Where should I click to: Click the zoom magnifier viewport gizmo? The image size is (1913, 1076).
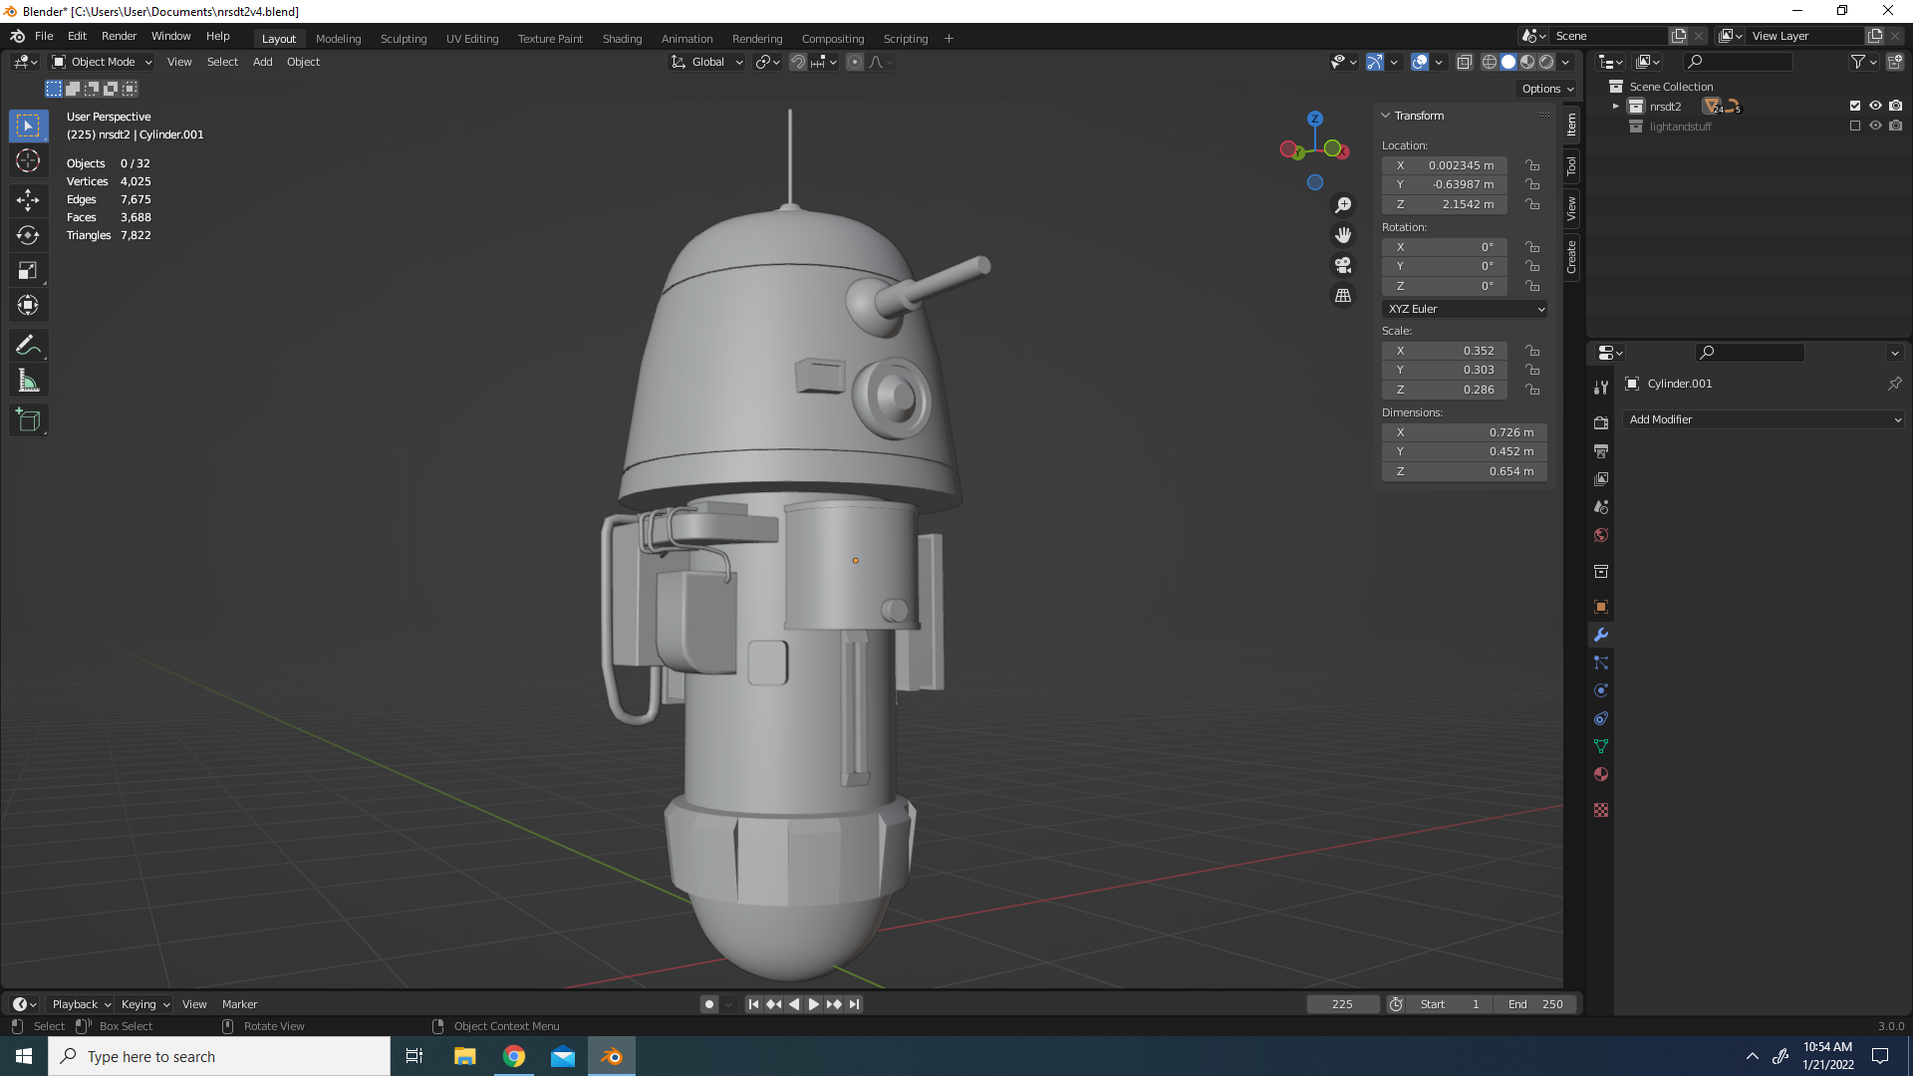tap(1343, 205)
